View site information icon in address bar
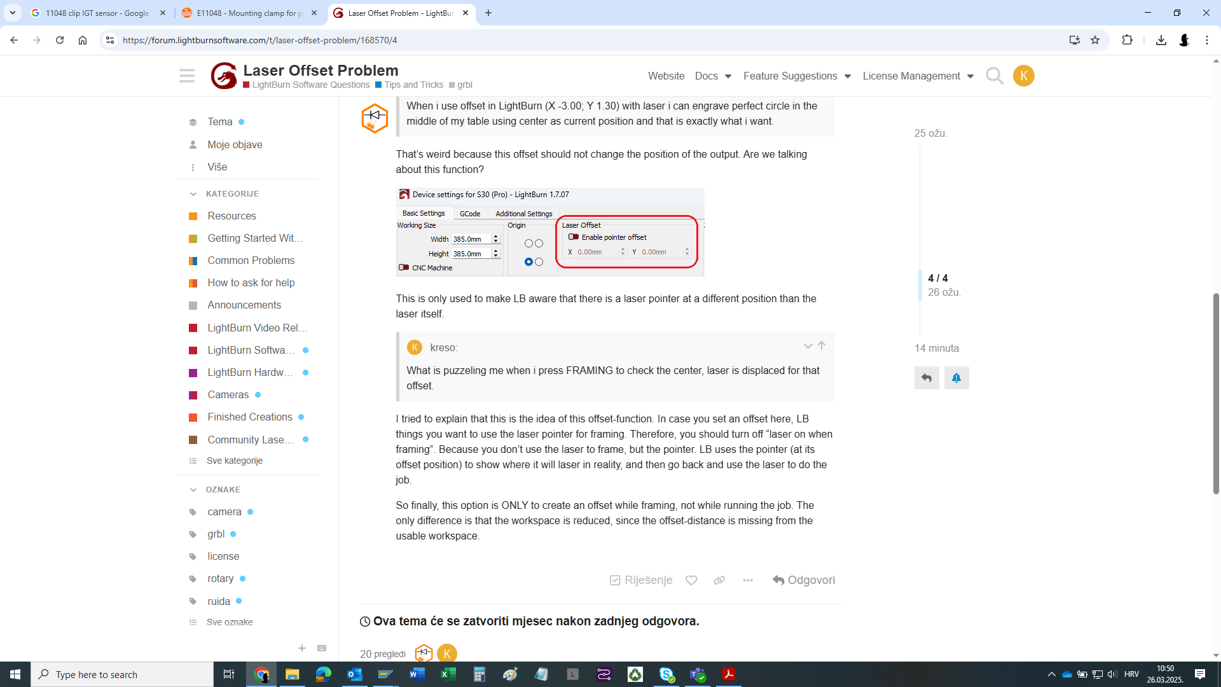This screenshot has width=1221, height=687. 110,40
